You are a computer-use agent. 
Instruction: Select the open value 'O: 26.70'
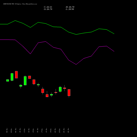[48, 9]
